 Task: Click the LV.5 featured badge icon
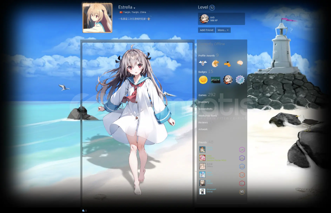click(204, 19)
